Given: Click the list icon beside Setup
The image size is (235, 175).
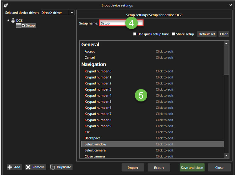Looking at the screenshot, I should (18, 25).
